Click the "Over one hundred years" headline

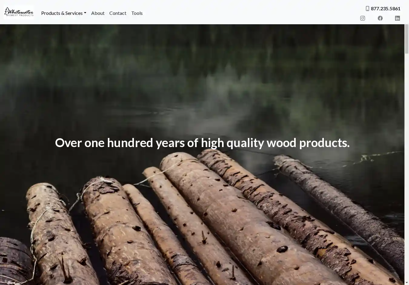click(202, 143)
